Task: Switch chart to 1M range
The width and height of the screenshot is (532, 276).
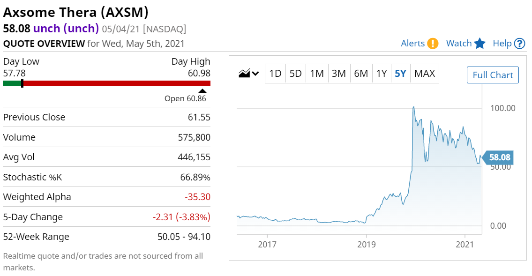Action: pyautogui.click(x=317, y=74)
